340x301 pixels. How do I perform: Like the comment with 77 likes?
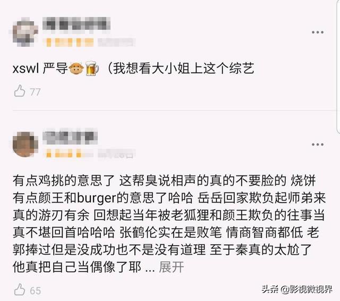tap(20, 91)
